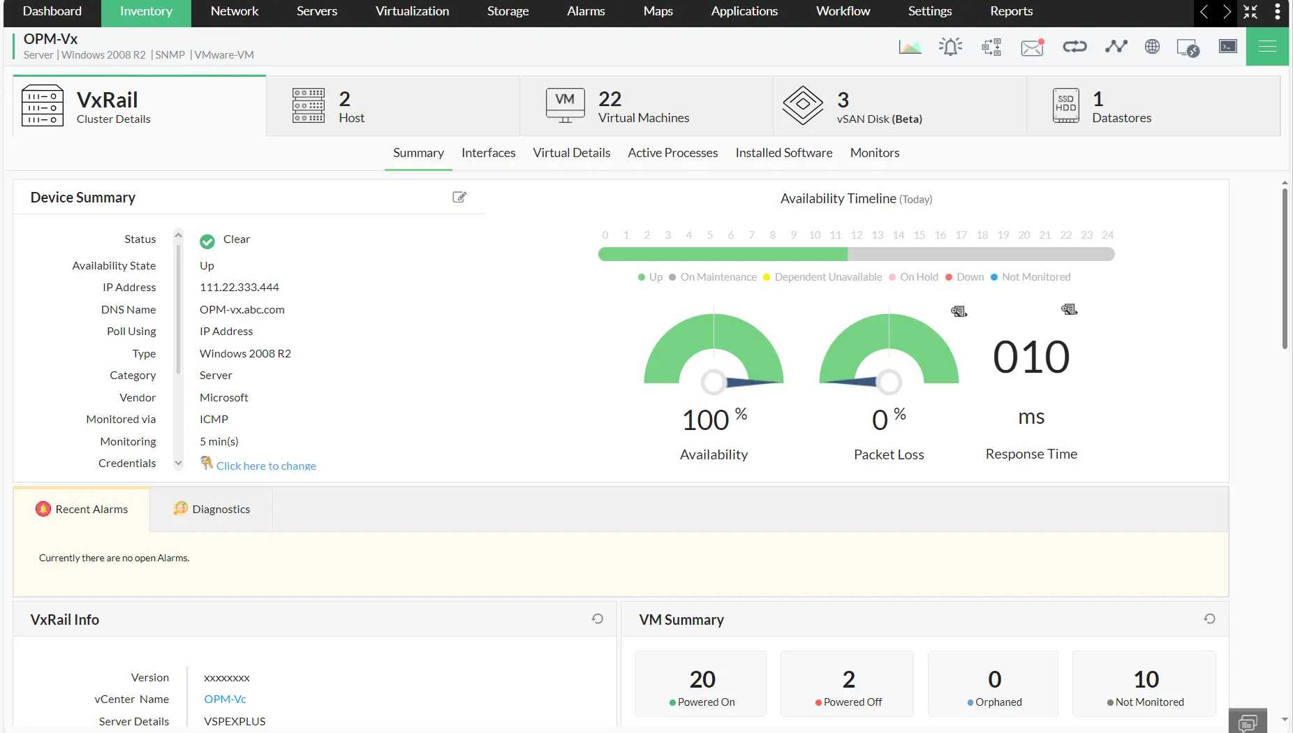The width and height of the screenshot is (1293, 733).
Task: Expand the Credentials section
Action: (178, 463)
